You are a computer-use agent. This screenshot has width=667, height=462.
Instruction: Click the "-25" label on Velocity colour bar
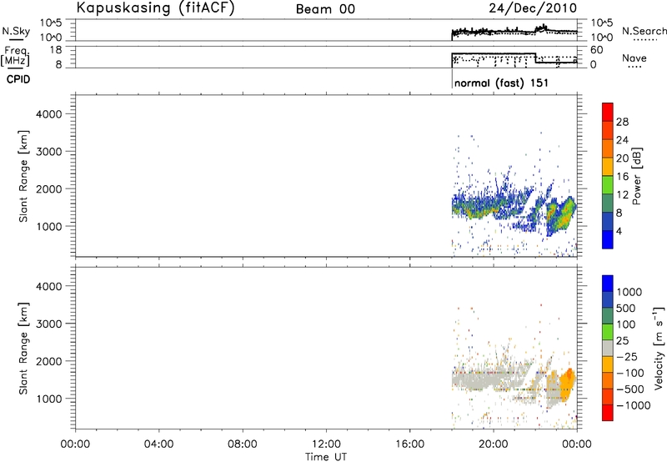pyautogui.click(x=627, y=357)
